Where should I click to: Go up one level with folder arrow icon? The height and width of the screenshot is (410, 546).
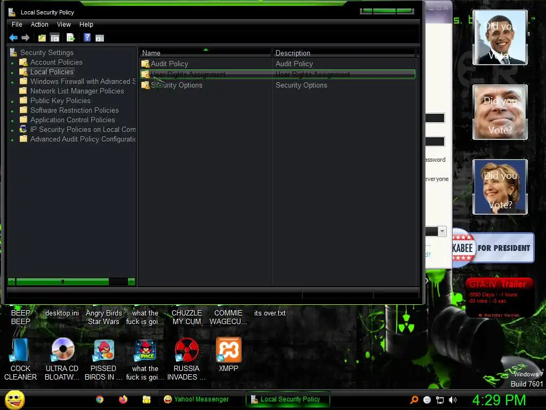click(x=42, y=38)
